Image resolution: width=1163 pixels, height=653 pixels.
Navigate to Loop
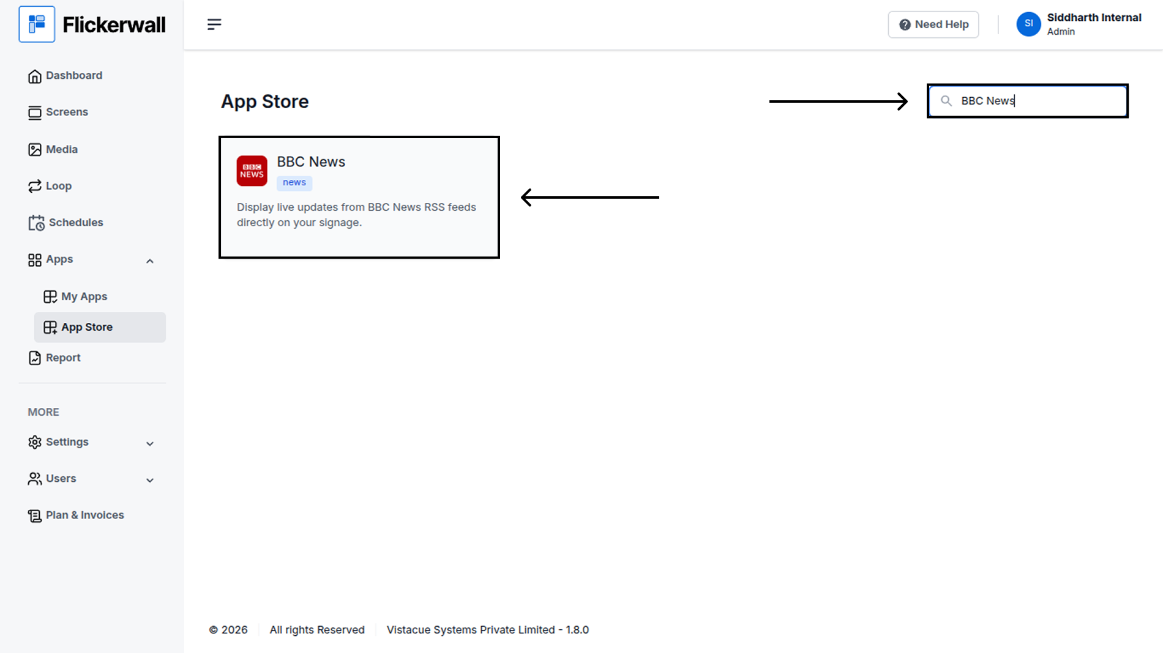click(x=59, y=186)
